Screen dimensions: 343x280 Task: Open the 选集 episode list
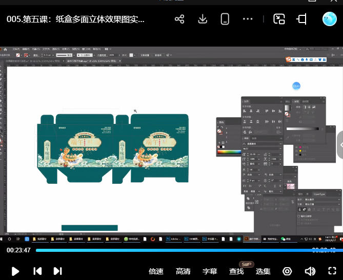click(x=263, y=271)
